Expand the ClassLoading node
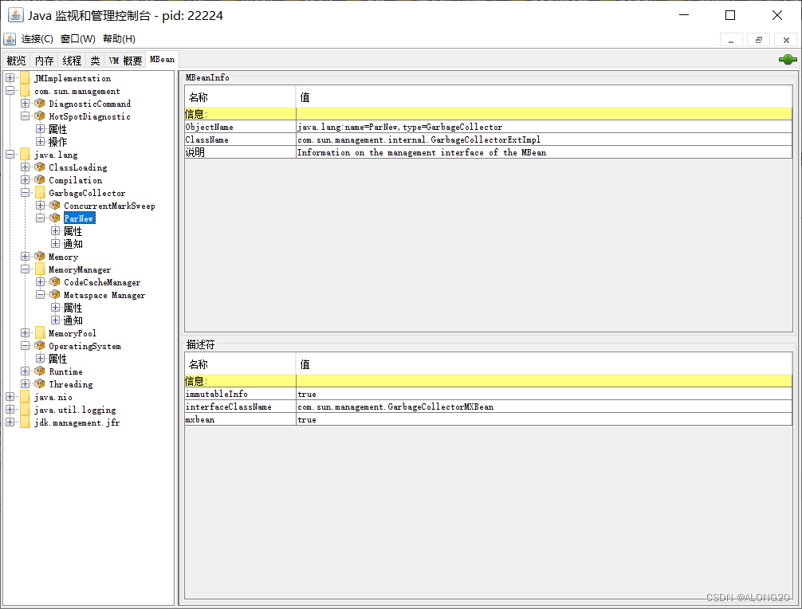The width and height of the screenshot is (802, 609). tap(25, 167)
